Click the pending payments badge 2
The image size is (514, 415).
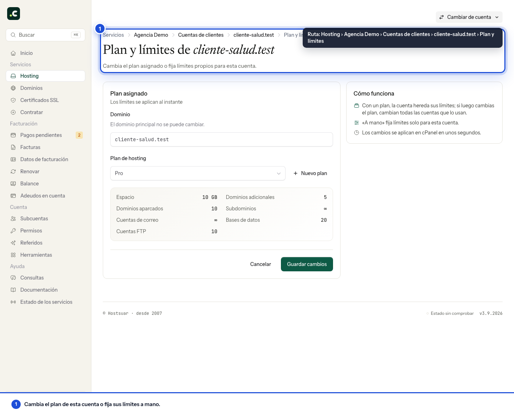(x=79, y=135)
